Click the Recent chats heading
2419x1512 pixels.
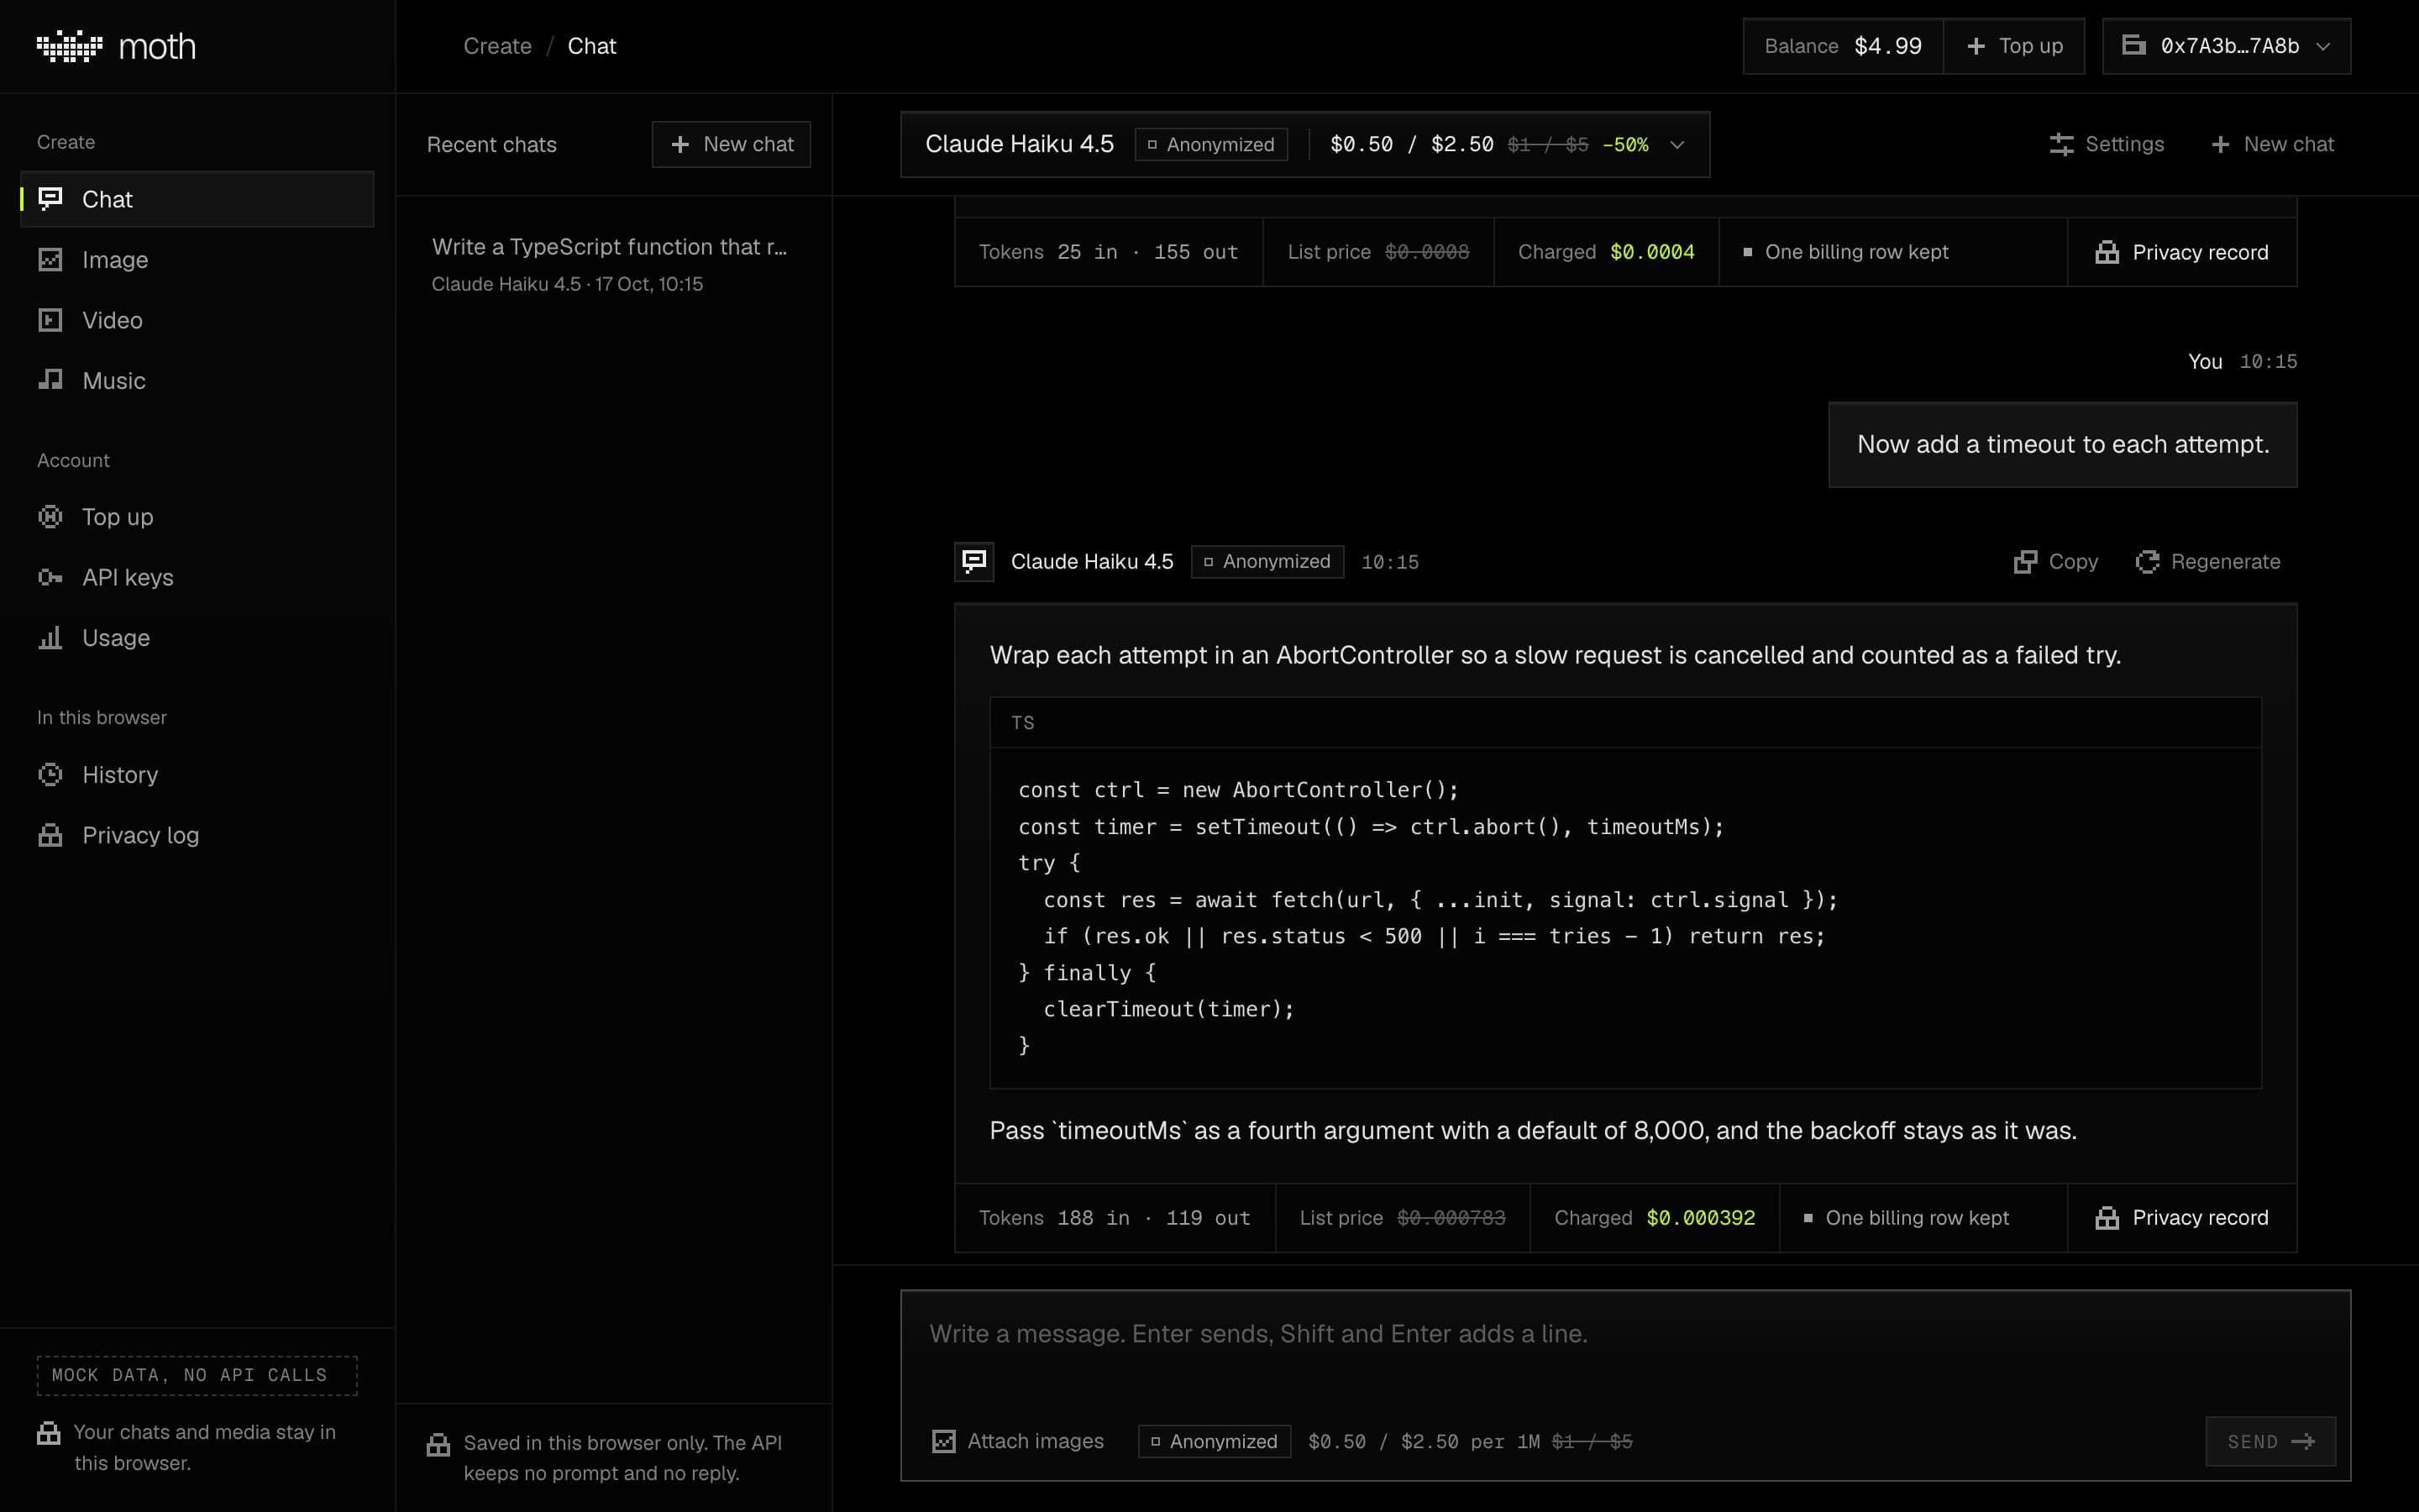[x=491, y=145]
